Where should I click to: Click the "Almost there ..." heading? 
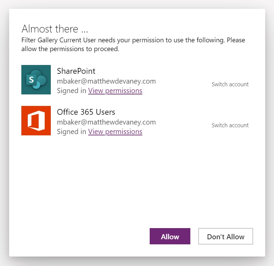(x=55, y=28)
